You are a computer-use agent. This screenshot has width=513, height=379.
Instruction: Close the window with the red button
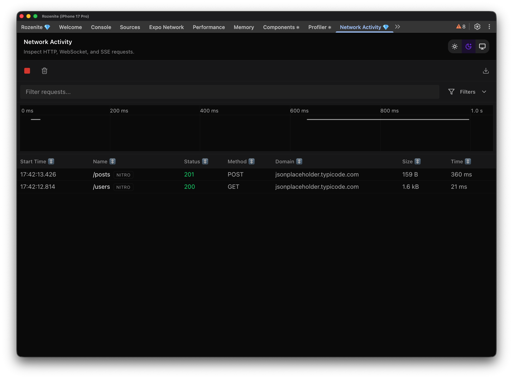[22, 16]
